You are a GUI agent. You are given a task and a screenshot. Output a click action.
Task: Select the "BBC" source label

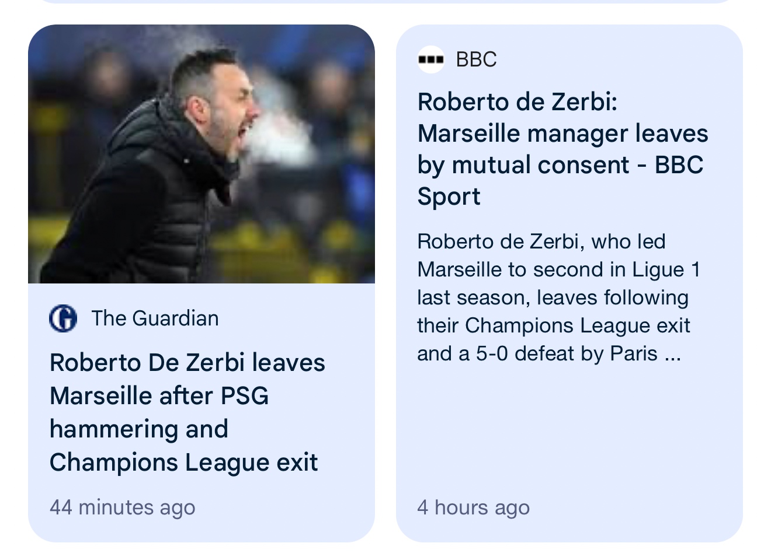(476, 59)
